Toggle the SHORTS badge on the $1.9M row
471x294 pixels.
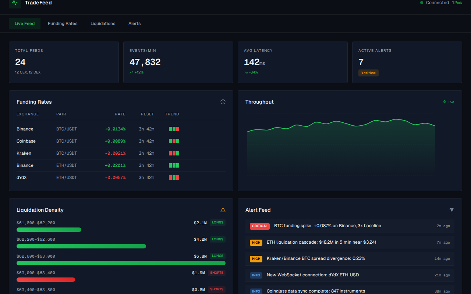click(x=216, y=272)
